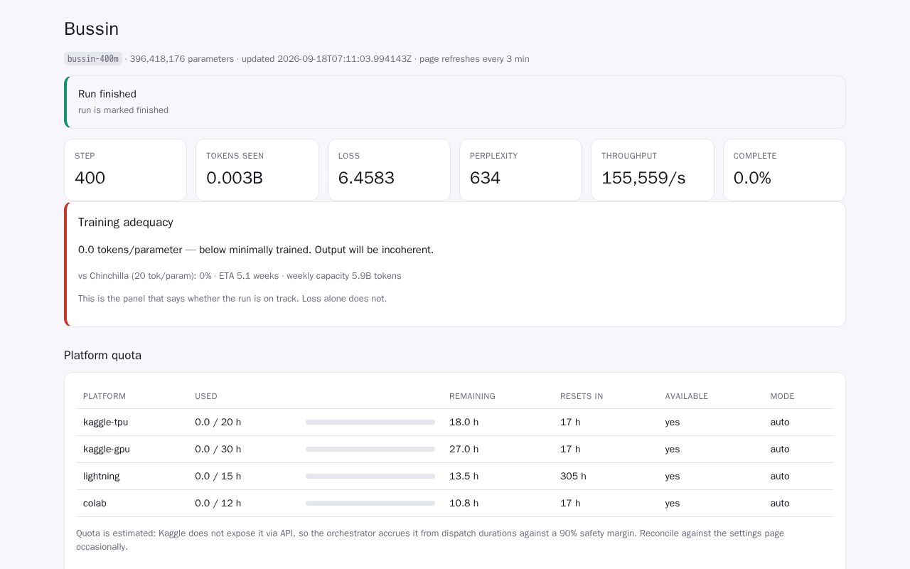This screenshot has width=910, height=569.
Task: Click the Run finished status banner
Action: coord(455,102)
